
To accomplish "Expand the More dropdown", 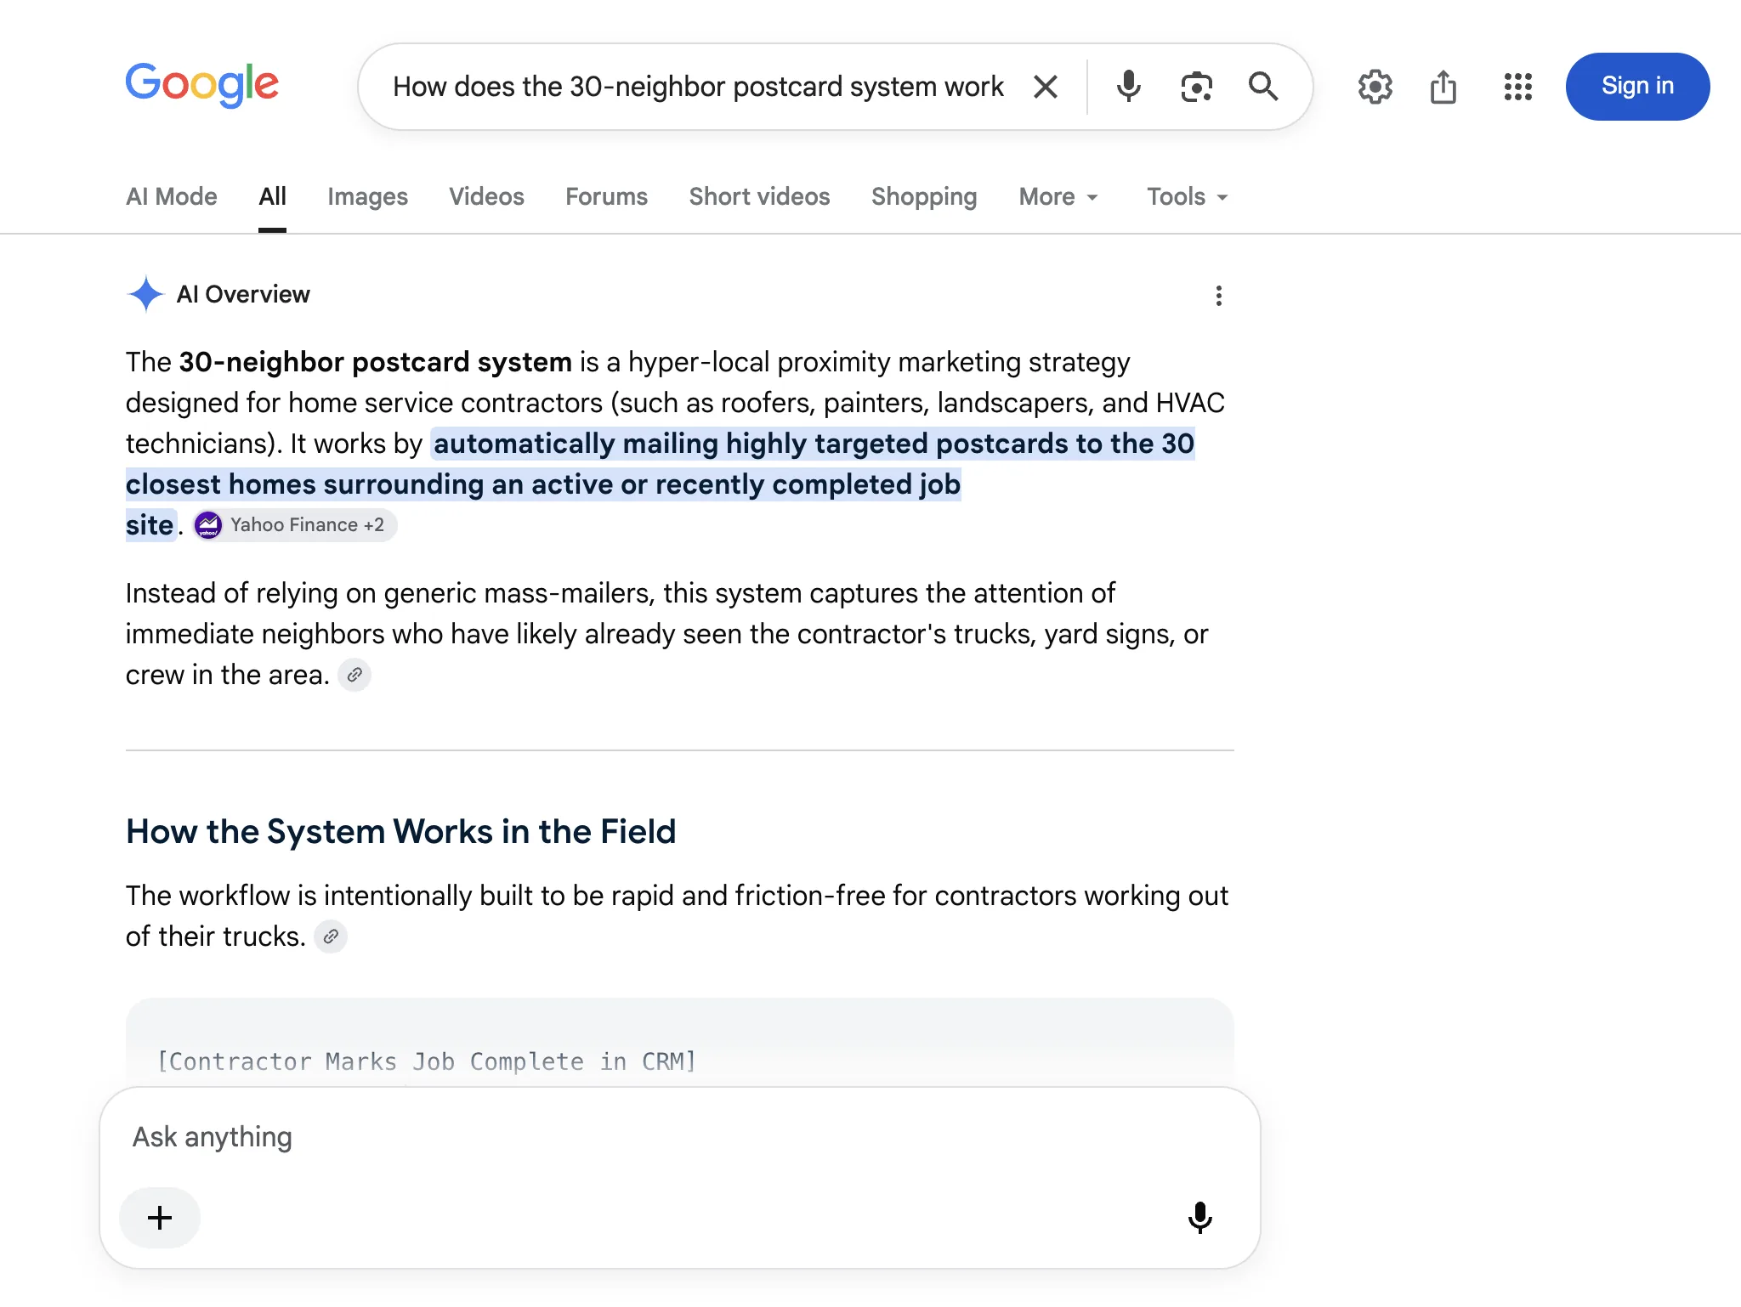I will (1059, 197).
